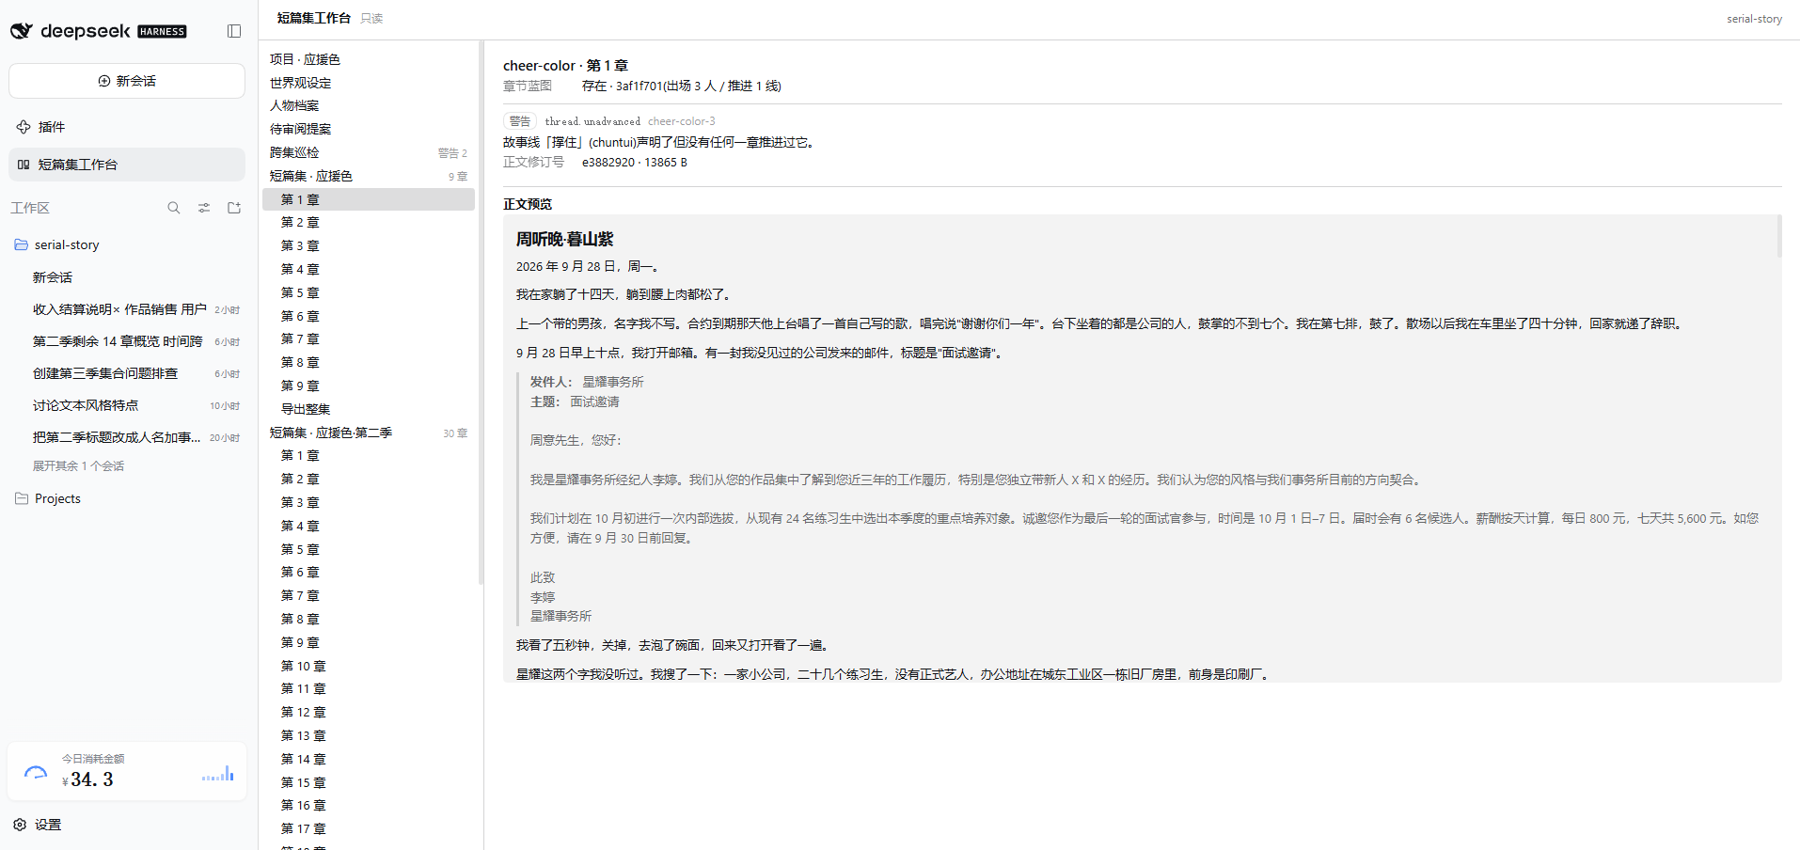
Task: Click the 正文预览 vertical scrollbar
Action: pos(1778,236)
